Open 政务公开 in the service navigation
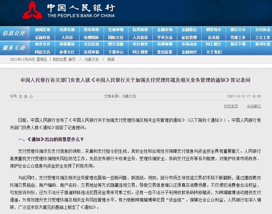This screenshot has width=272, height=214. 42,44
